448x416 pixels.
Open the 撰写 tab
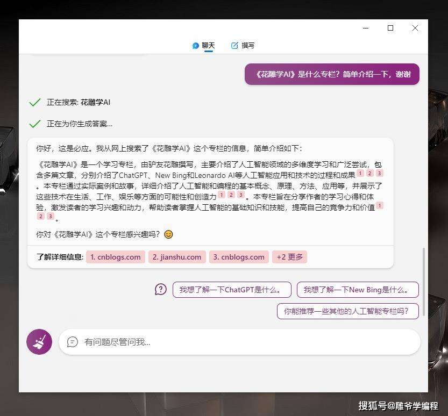point(243,45)
